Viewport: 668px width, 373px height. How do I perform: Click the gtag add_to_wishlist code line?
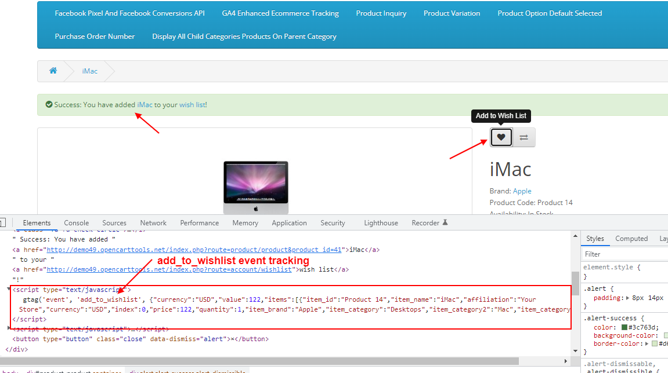[x=279, y=299]
